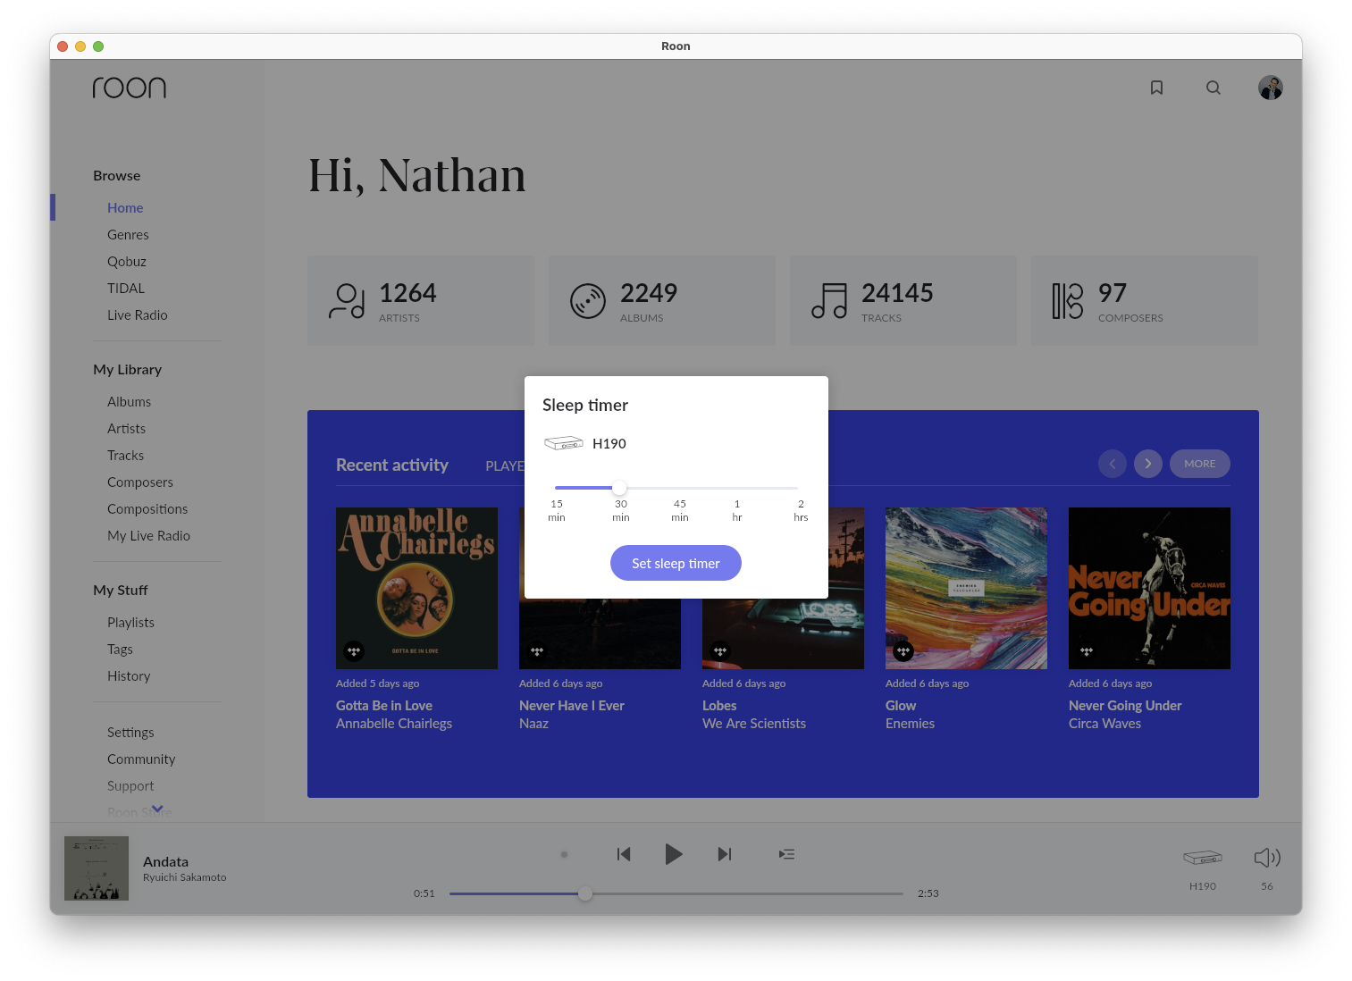Open the Glow album cover

coord(966,588)
